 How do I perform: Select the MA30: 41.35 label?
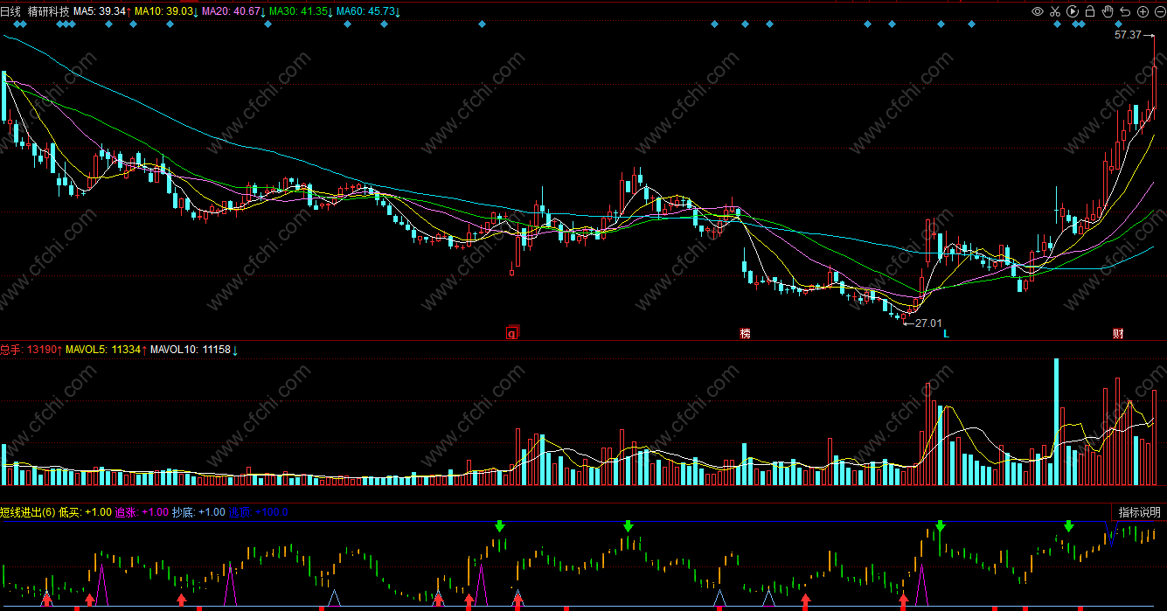(x=298, y=11)
